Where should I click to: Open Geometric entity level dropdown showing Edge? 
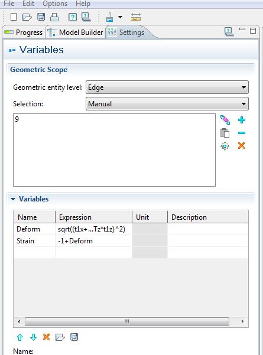pos(167,87)
